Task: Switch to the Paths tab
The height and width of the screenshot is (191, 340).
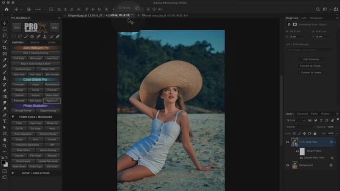Action: (314, 114)
